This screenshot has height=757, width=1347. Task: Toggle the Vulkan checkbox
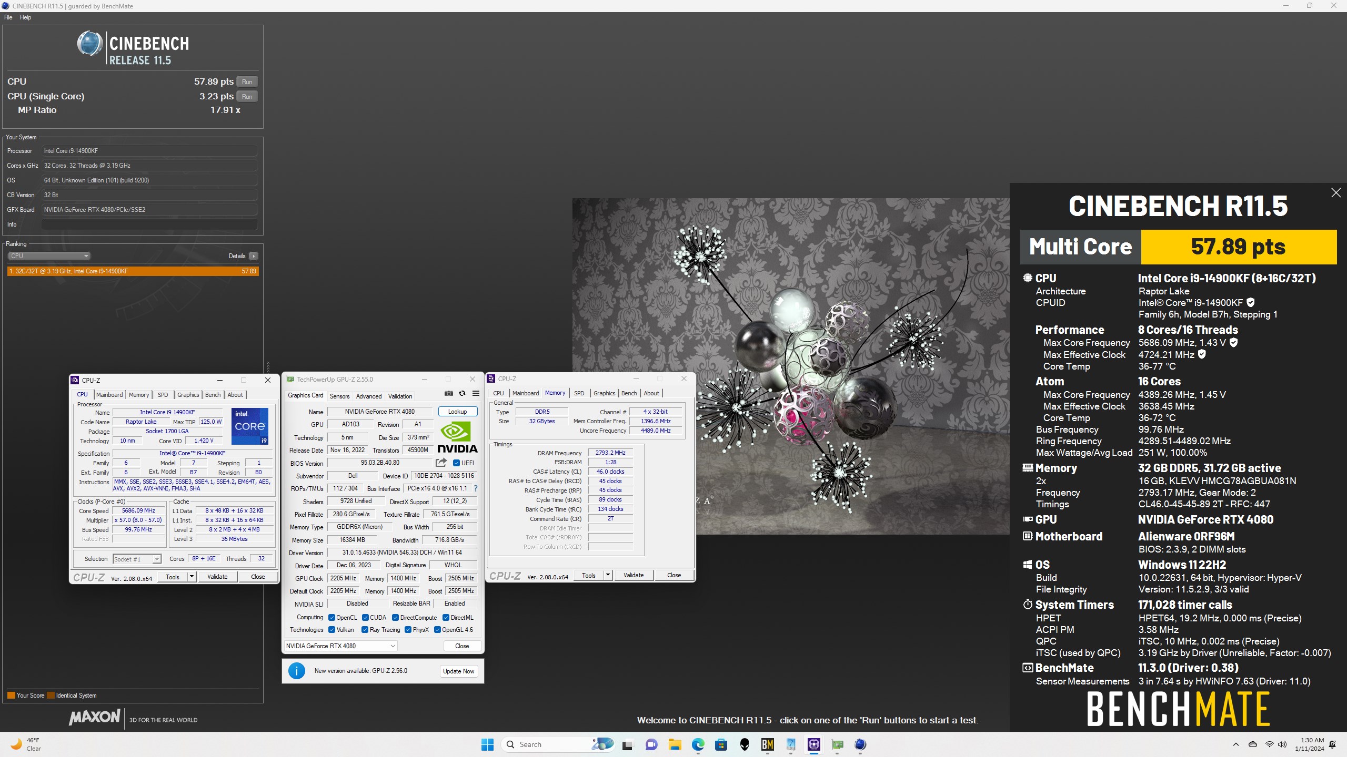tap(331, 630)
